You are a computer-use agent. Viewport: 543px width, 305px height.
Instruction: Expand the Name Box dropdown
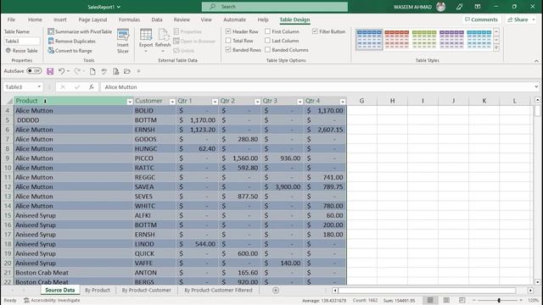pyautogui.click(x=39, y=86)
